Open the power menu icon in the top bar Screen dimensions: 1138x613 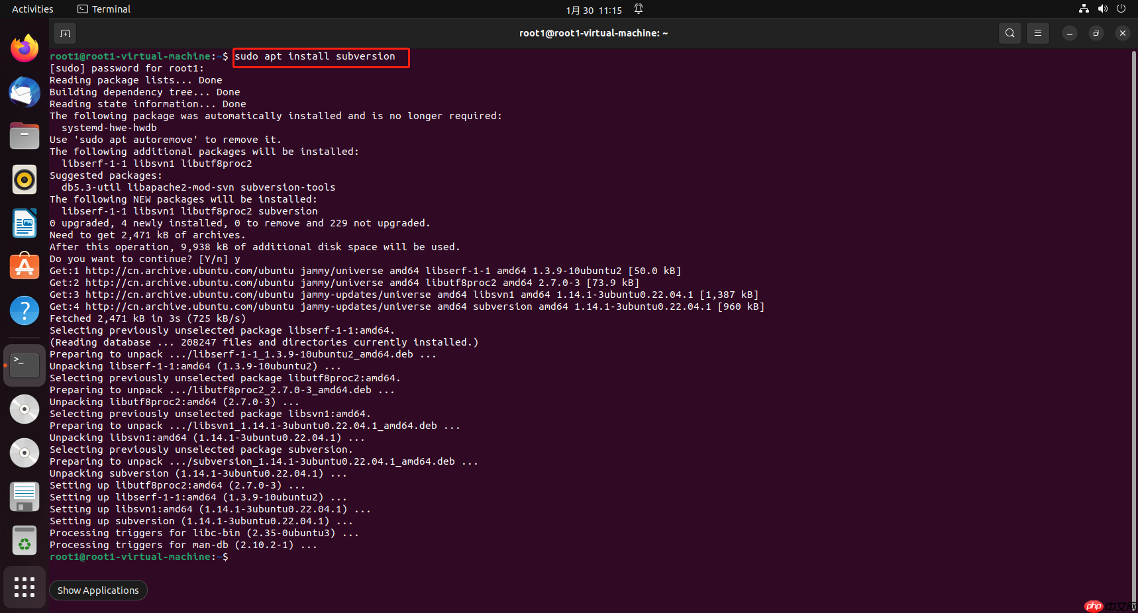[1121, 9]
